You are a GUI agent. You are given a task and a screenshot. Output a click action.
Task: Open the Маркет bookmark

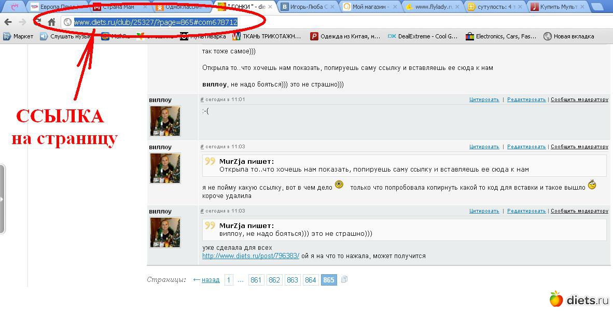click(18, 36)
